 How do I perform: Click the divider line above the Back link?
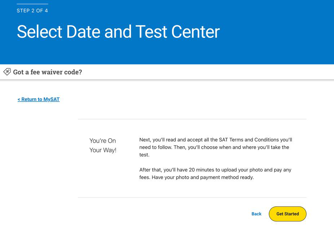pyautogui.click(x=192, y=197)
